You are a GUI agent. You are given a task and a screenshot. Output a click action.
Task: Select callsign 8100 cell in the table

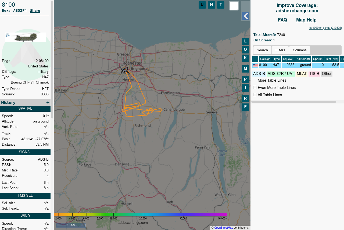pos(265,65)
